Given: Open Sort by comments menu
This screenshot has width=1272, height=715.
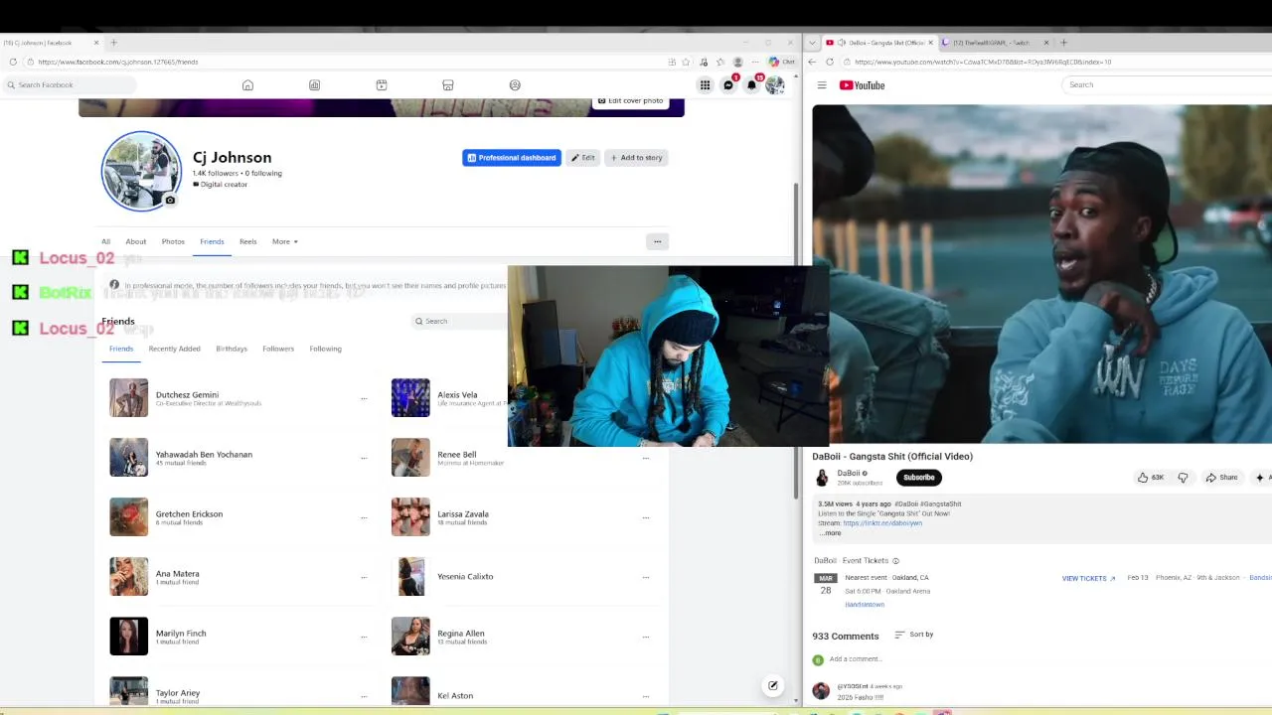Looking at the screenshot, I should (x=914, y=635).
